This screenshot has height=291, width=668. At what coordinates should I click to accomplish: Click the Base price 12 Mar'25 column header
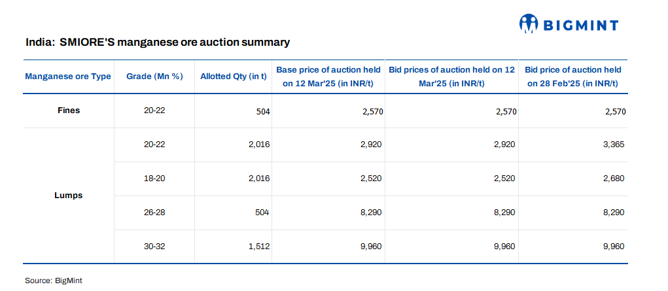[x=327, y=77]
